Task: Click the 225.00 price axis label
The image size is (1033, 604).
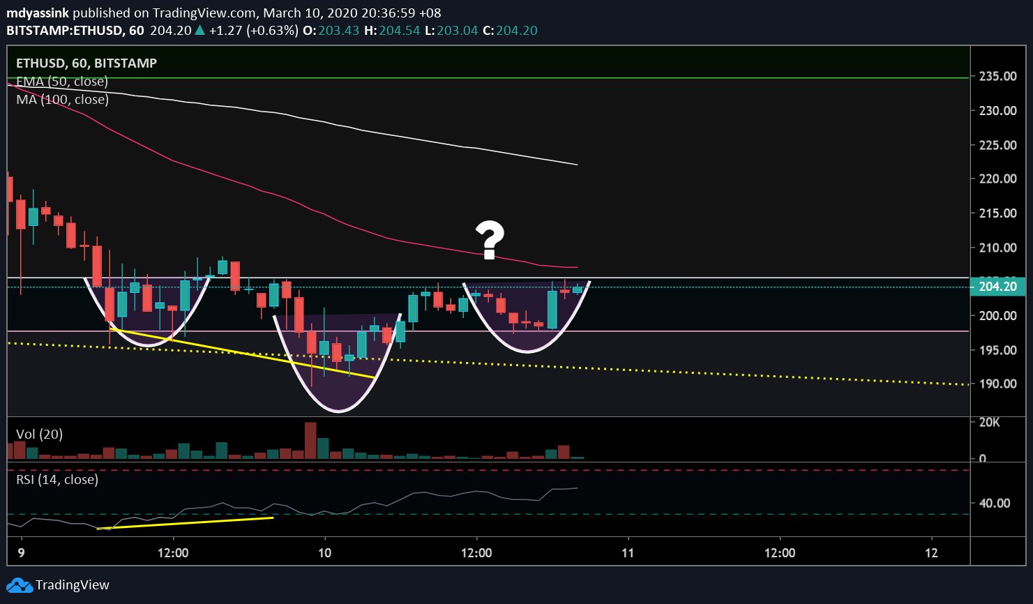Action: tap(997, 145)
